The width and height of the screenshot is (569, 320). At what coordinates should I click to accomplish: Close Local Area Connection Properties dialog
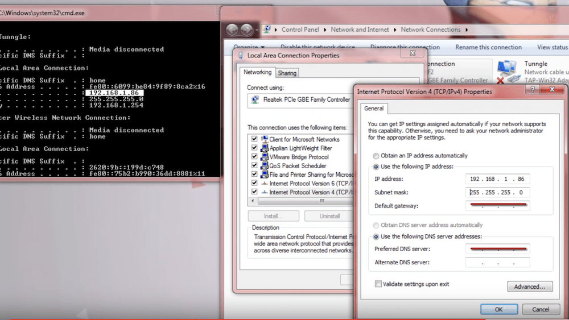point(413,53)
